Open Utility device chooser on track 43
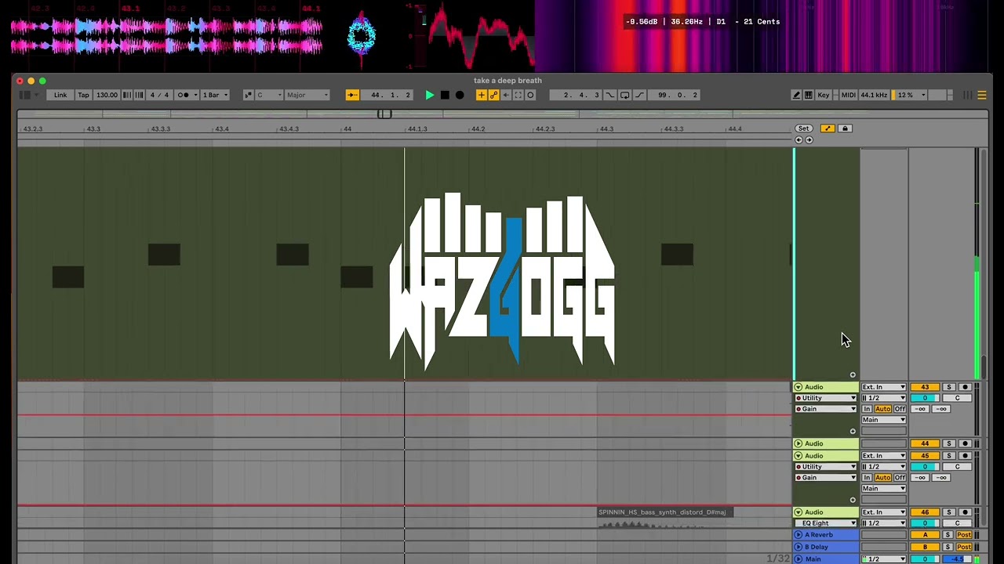1004x564 pixels. pyautogui.click(x=825, y=398)
